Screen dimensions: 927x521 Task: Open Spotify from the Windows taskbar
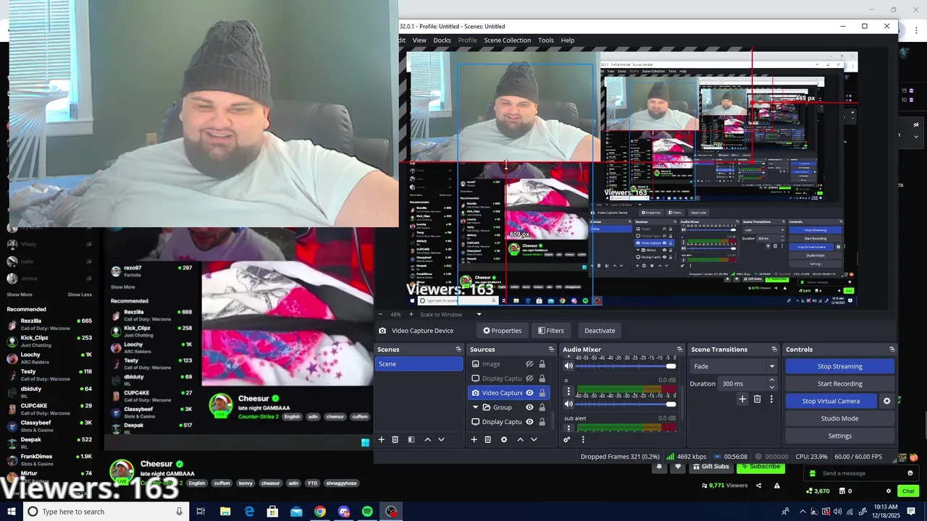click(367, 512)
